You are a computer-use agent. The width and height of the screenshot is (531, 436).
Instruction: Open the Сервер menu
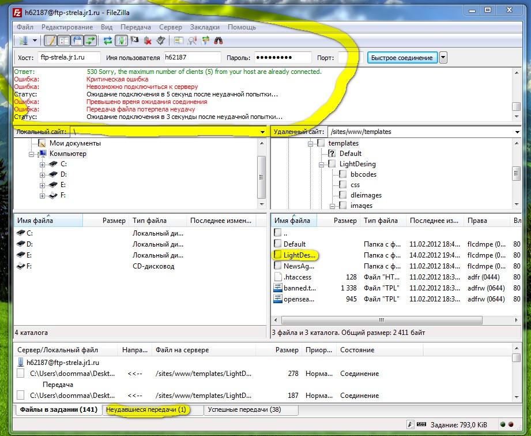click(170, 27)
